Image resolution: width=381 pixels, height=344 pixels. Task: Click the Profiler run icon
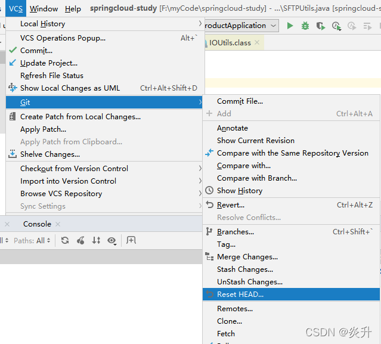(336, 26)
